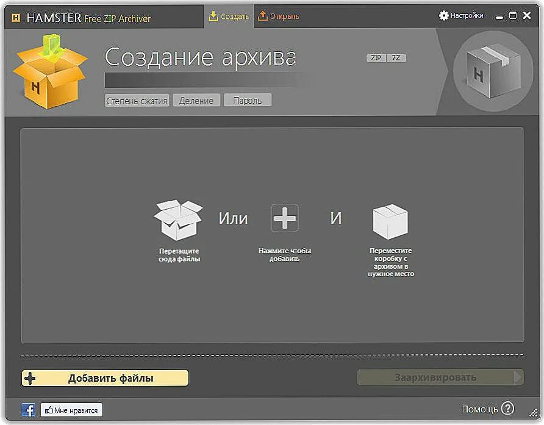
Task: Click the help question mark icon
Action: click(507, 409)
